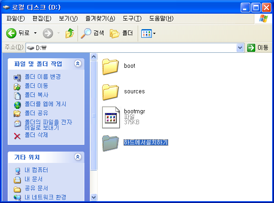Viewport: 274px width, 203px height.
Task: Click 폴더 복사 link
Action: [36, 95]
